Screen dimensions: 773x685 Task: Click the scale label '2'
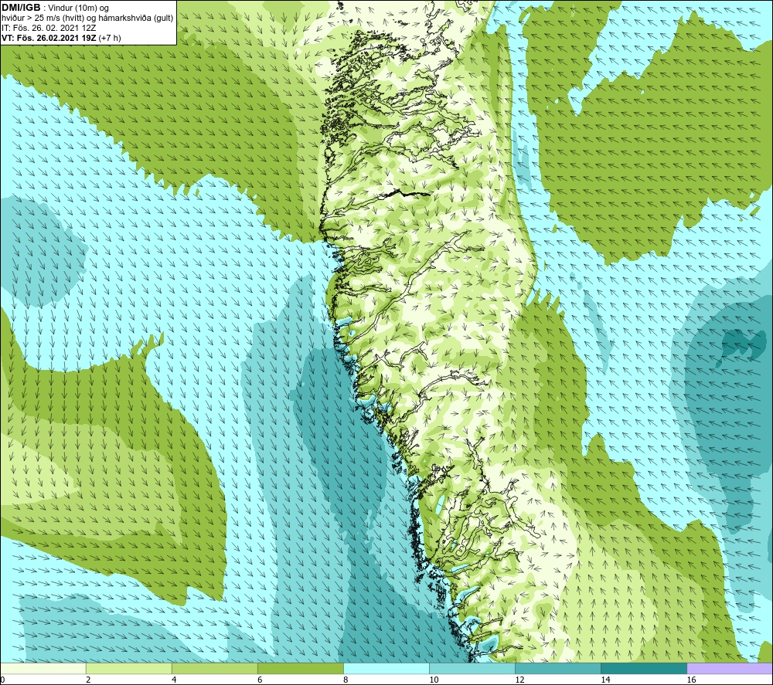tap(88, 680)
